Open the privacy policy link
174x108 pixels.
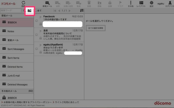27,102
